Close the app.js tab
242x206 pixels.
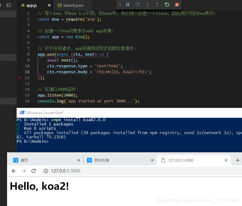[x=49, y=5]
